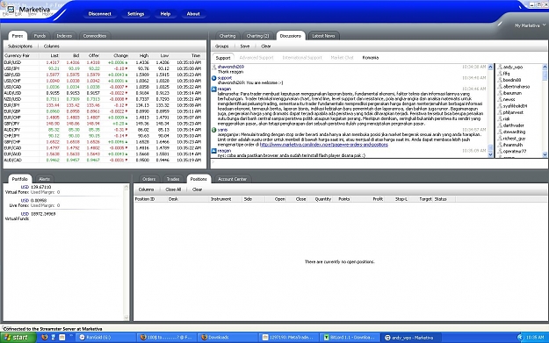Select the GBP/USD row
This screenshot has height=343, width=549.
[104, 75]
